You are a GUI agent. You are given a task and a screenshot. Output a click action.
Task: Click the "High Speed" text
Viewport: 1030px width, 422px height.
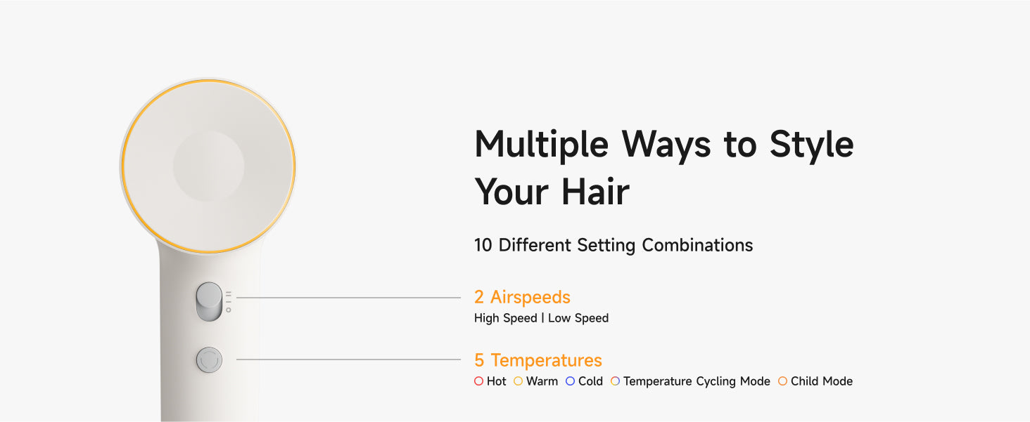click(x=505, y=318)
